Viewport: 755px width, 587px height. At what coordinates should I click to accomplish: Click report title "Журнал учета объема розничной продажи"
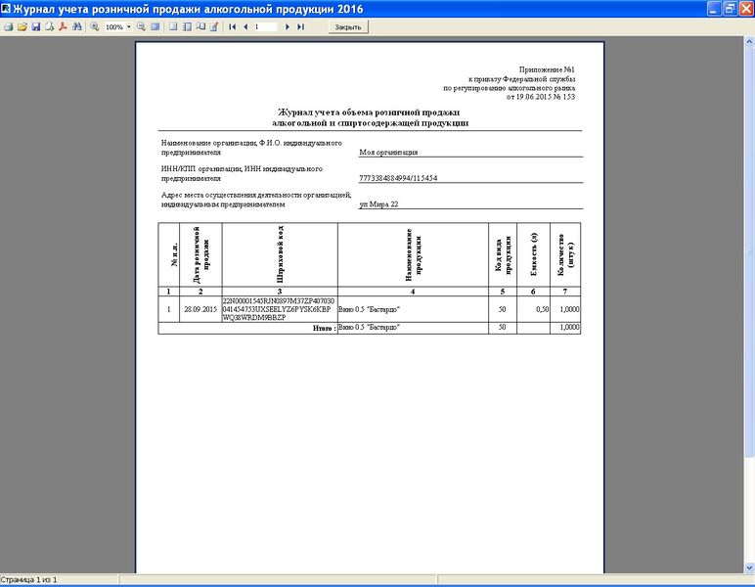(x=369, y=113)
